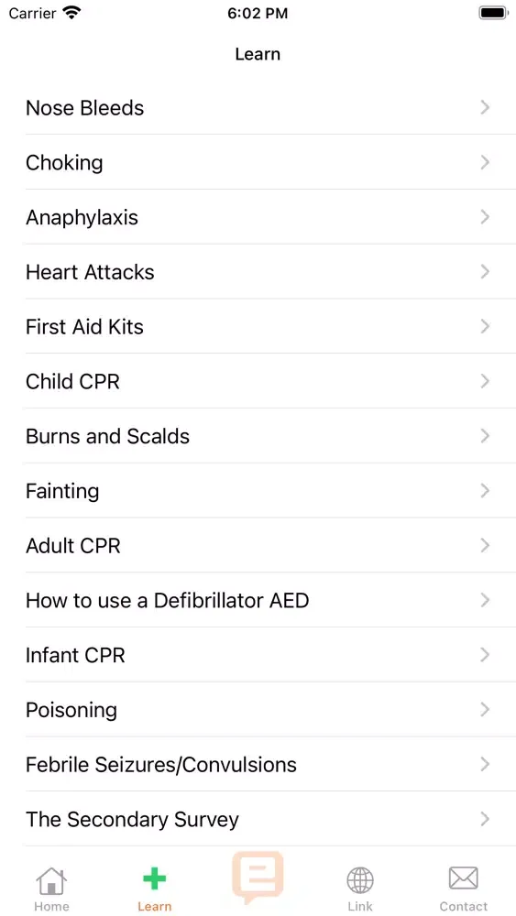Open the envelope Contact icon
The height and width of the screenshot is (916, 516).
(x=464, y=878)
